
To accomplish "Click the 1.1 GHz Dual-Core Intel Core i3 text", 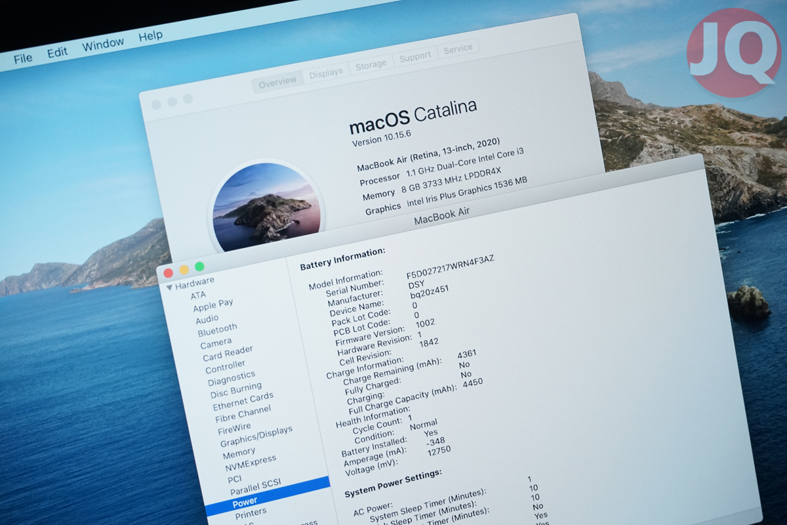I will click(464, 164).
